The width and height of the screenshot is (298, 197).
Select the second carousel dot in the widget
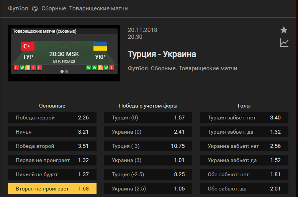point(67,71)
